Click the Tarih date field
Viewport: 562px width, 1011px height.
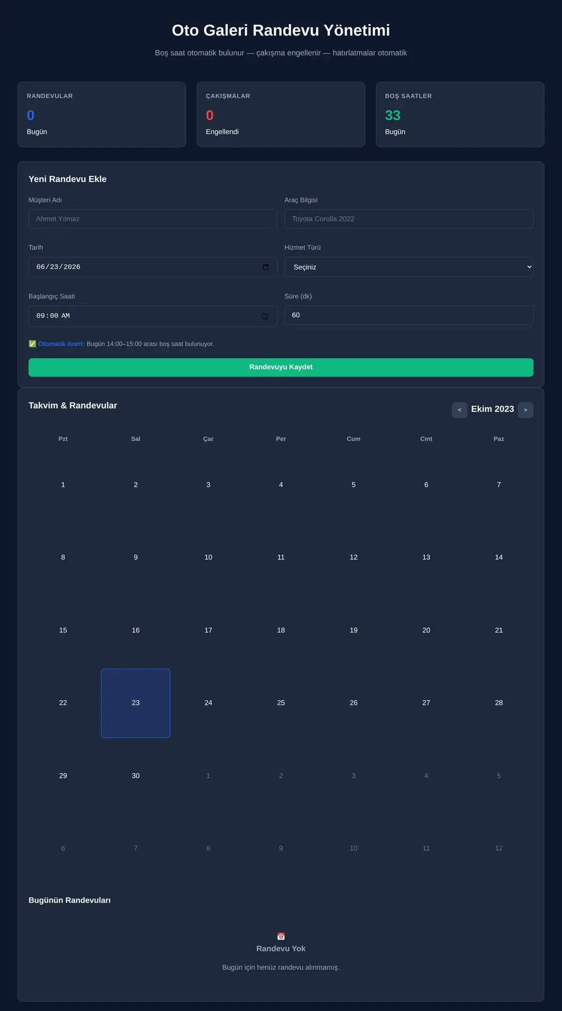153,267
